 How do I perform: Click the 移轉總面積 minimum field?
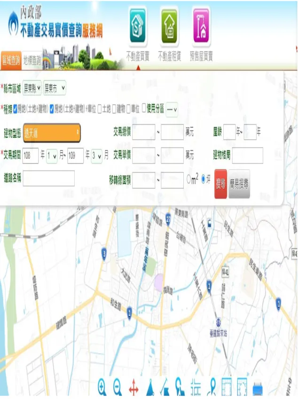pos(144,180)
